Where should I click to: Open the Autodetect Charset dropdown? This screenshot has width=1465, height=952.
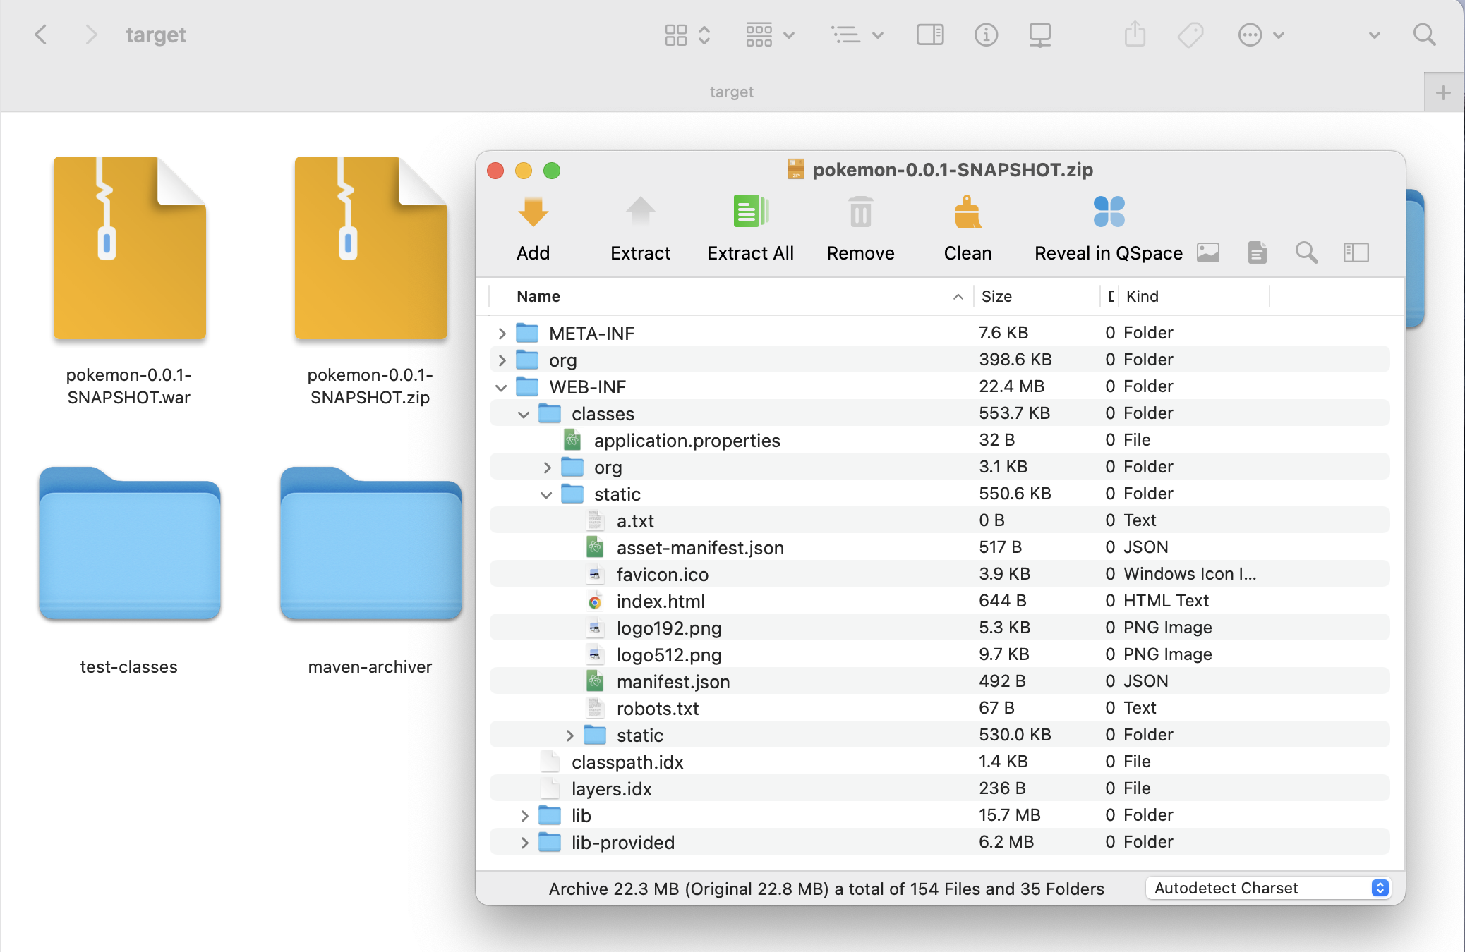[x=1268, y=888]
